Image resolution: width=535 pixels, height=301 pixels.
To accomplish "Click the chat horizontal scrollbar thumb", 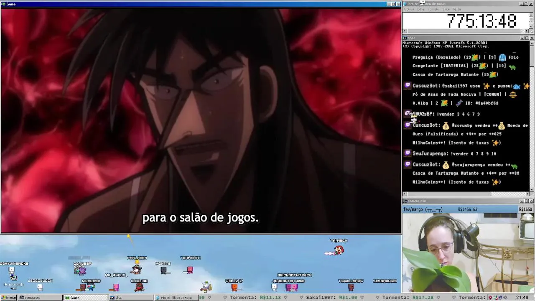I will pyautogui.click(x=449, y=194).
